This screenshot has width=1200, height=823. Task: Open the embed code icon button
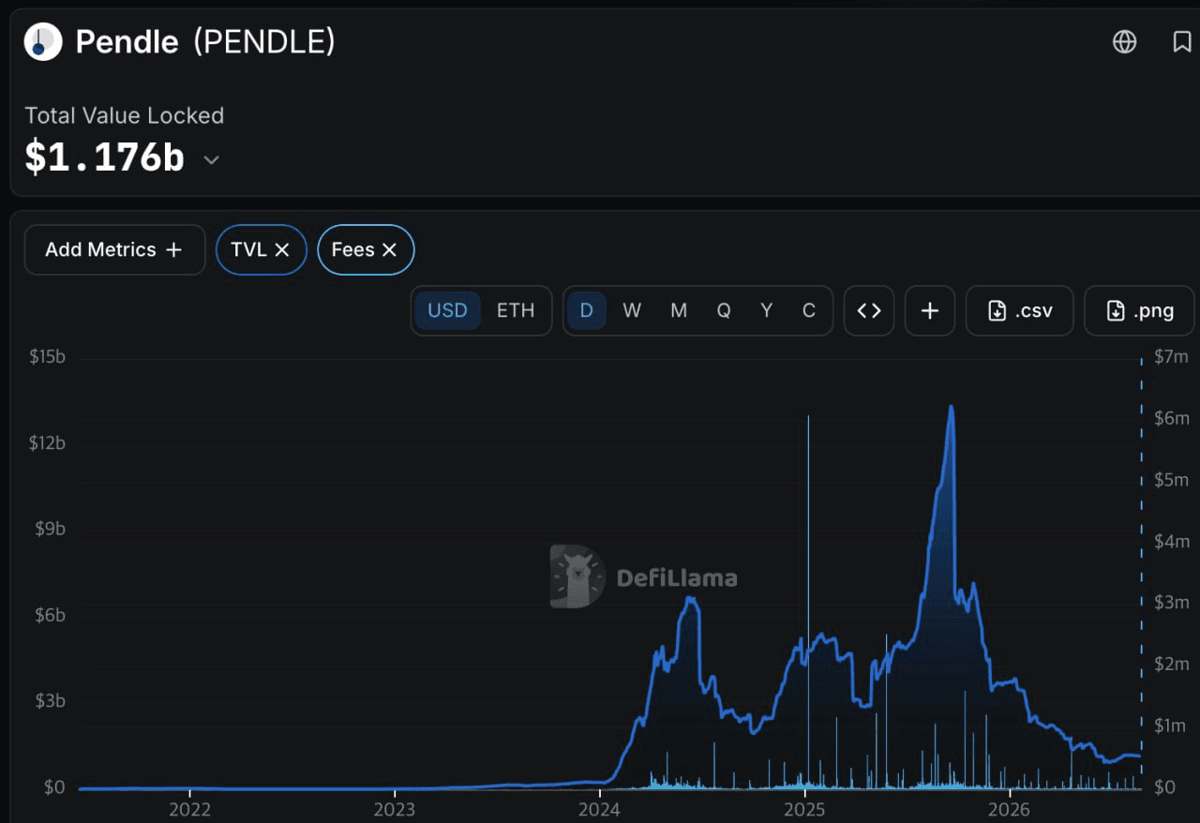tap(869, 310)
